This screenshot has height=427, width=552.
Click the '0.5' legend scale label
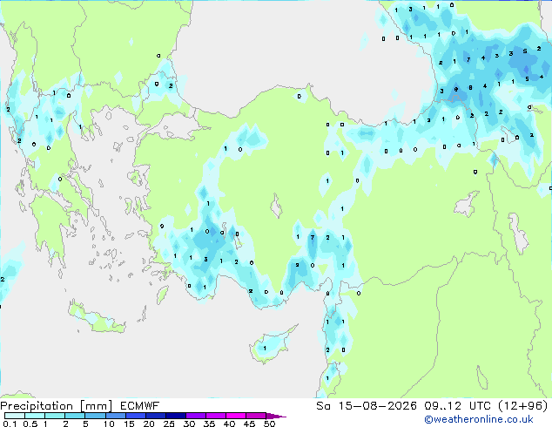pyautogui.click(x=30, y=424)
